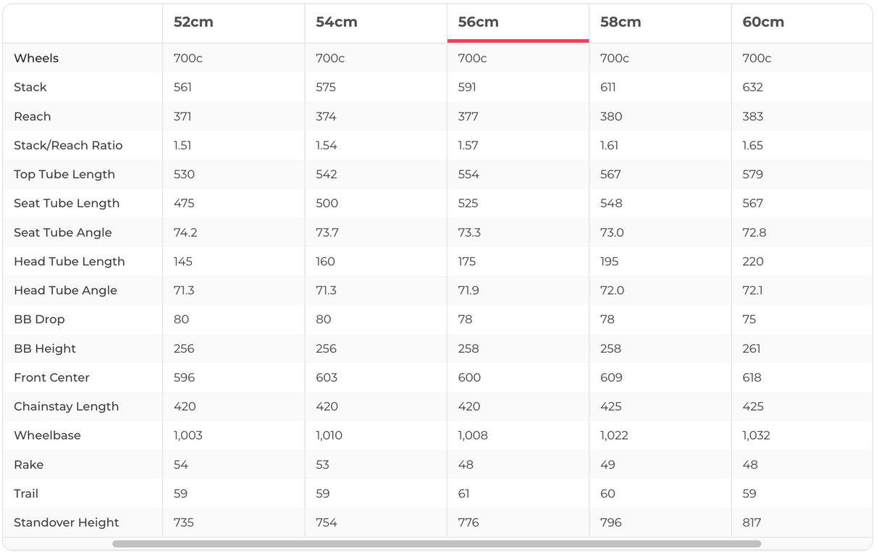The width and height of the screenshot is (879, 555).
Task: Select the 54cm size column header
Action: point(336,22)
